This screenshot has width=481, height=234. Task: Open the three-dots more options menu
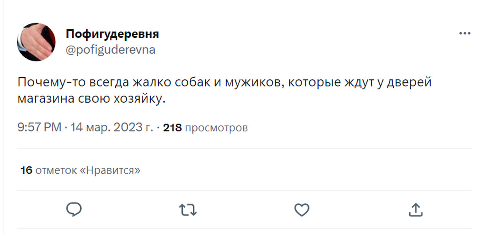click(464, 34)
